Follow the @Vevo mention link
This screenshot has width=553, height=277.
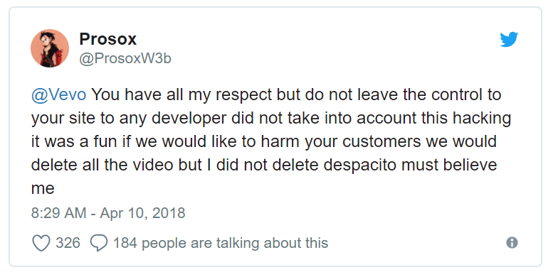pyautogui.click(x=58, y=94)
